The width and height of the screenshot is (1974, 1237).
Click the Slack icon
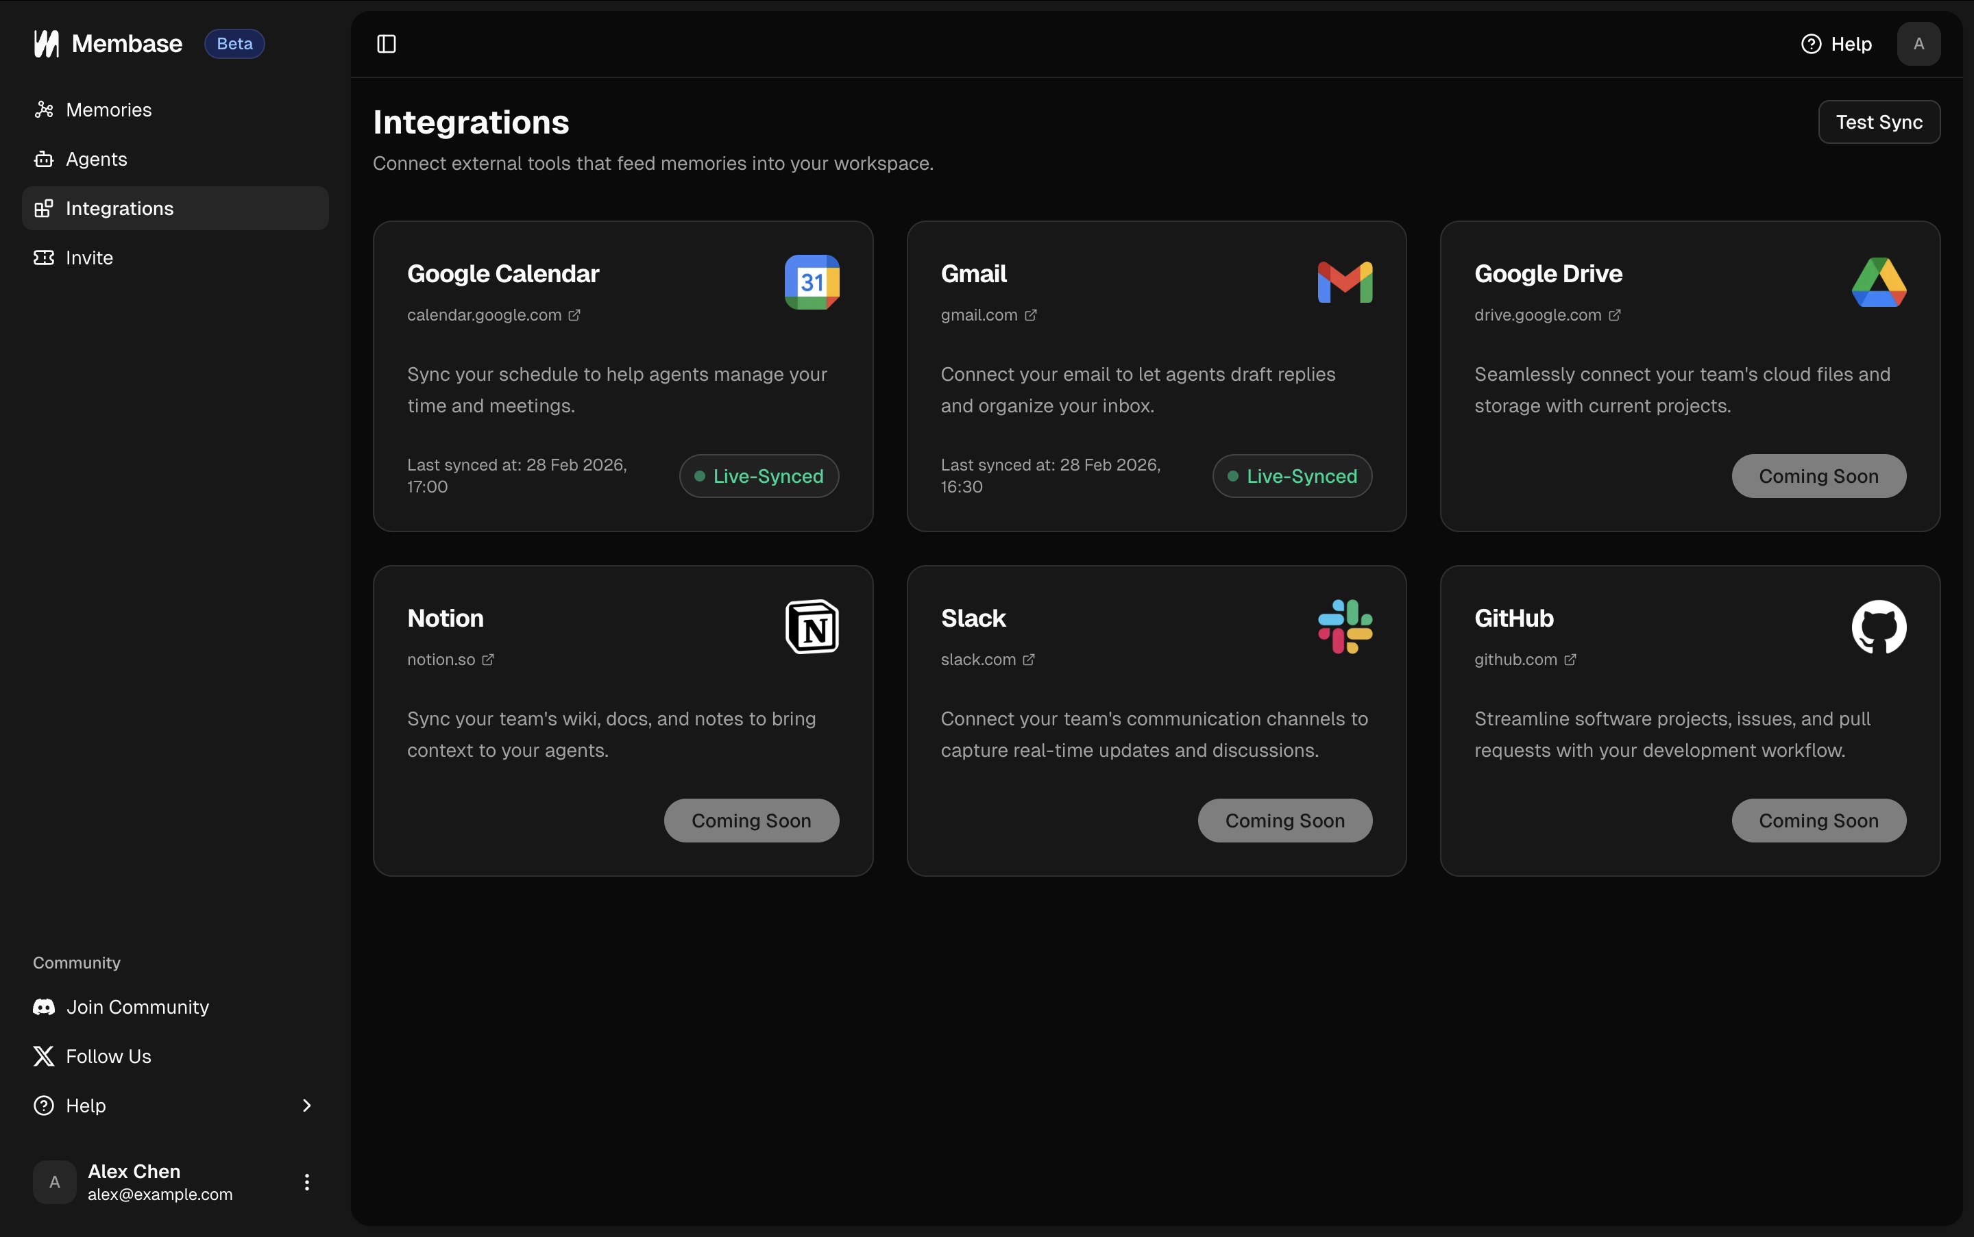click(x=1345, y=627)
